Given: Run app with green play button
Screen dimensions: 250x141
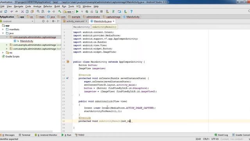Looking at the screenshot, I should 77,11.
